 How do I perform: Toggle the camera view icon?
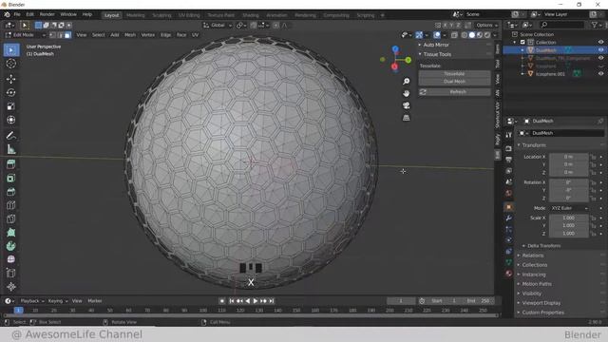pyautogui.click(x=406, y=105)
